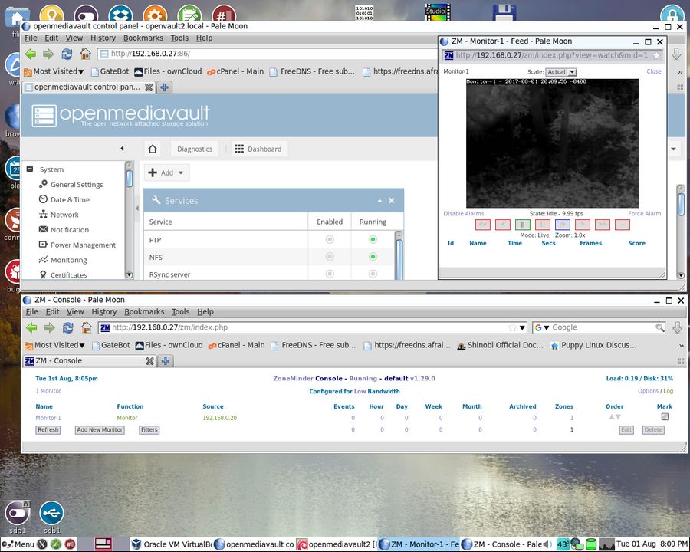690x552 pixels.
Task: Open Network settings in the System tree
Action: pos(64,215)
